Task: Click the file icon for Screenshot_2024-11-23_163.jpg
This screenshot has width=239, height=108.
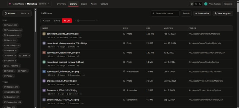Action: pyautogui.click(x=44, y=90)
